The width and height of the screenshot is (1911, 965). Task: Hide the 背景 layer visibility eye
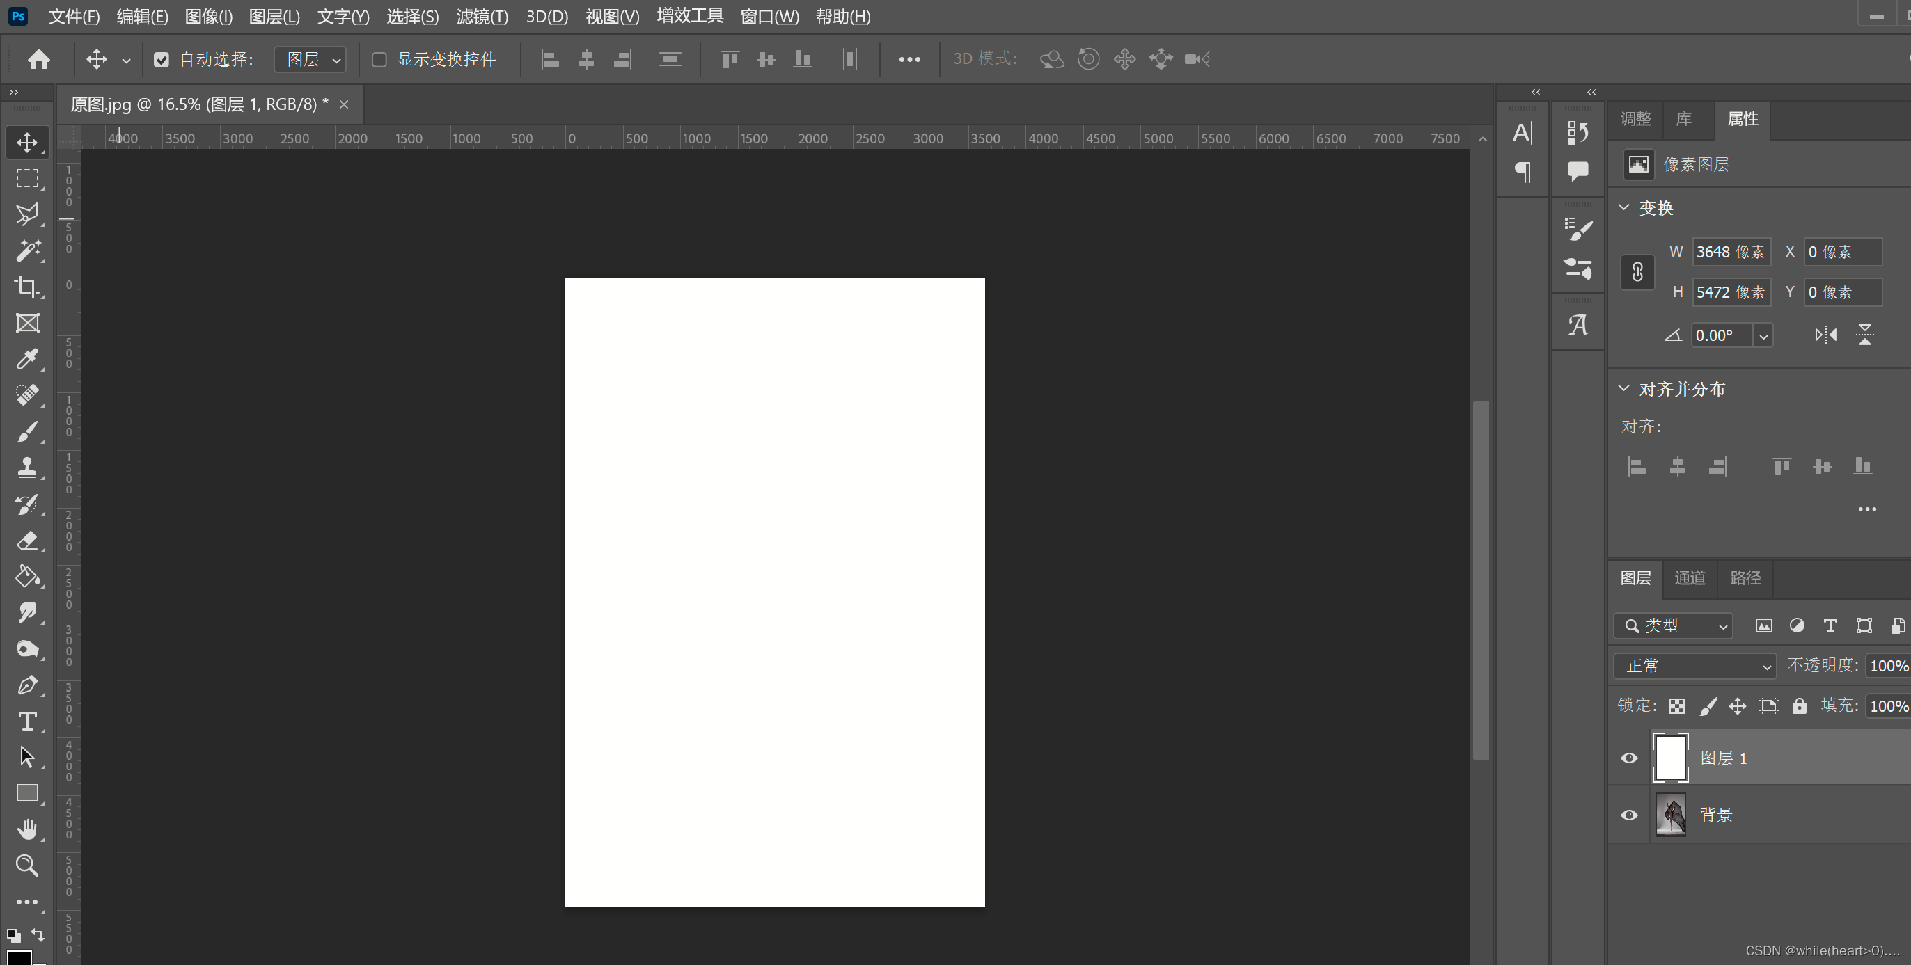coord(1629,815)
